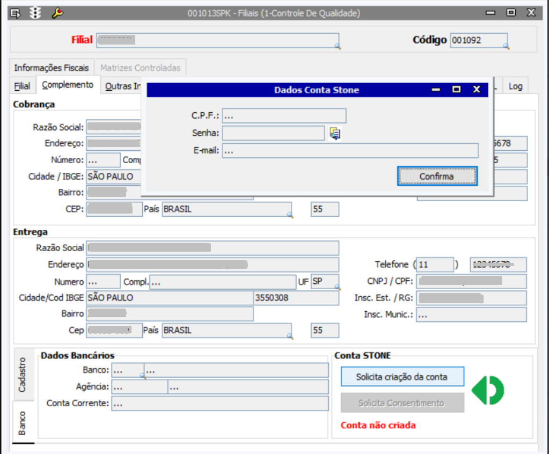The height and width of the screenshot is (454, 549).
Task: Click the traffic-light dots icon in title bar
Action: pos(35,13)
